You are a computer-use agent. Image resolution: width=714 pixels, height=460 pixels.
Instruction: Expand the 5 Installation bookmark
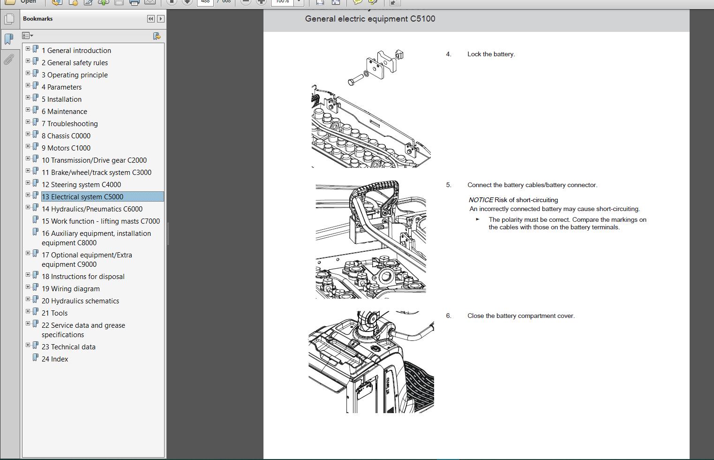point(28,98)
